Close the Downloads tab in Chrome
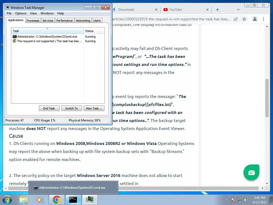The width and height of the screenshot is (273, 205). coord(156,10)
